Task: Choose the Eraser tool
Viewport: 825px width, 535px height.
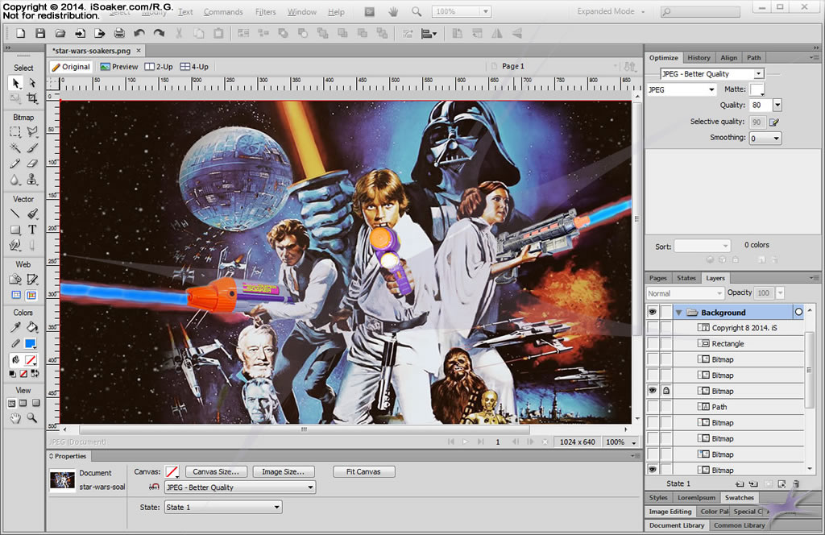Action: pyautogui.click(x=32, y=164)
